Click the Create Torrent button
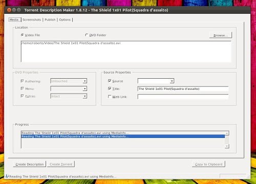 61,164
